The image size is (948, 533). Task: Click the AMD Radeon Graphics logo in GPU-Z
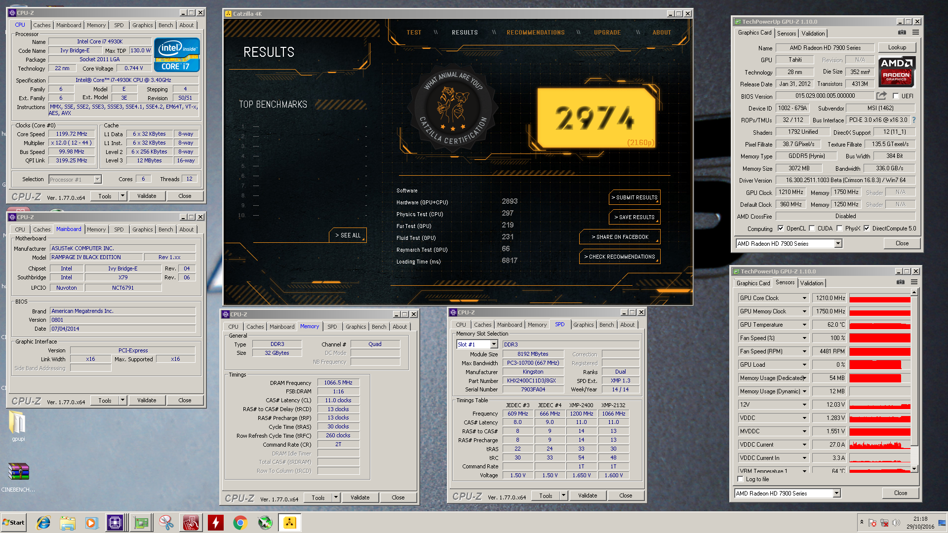click(897, 72)
